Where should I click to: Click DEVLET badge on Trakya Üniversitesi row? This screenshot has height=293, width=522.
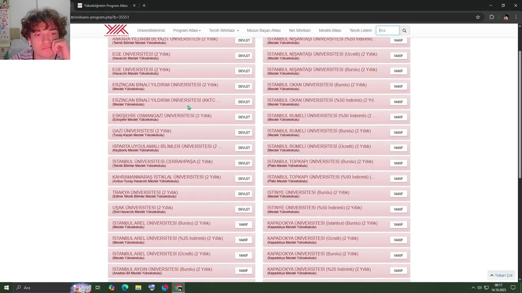coord(244,194)
